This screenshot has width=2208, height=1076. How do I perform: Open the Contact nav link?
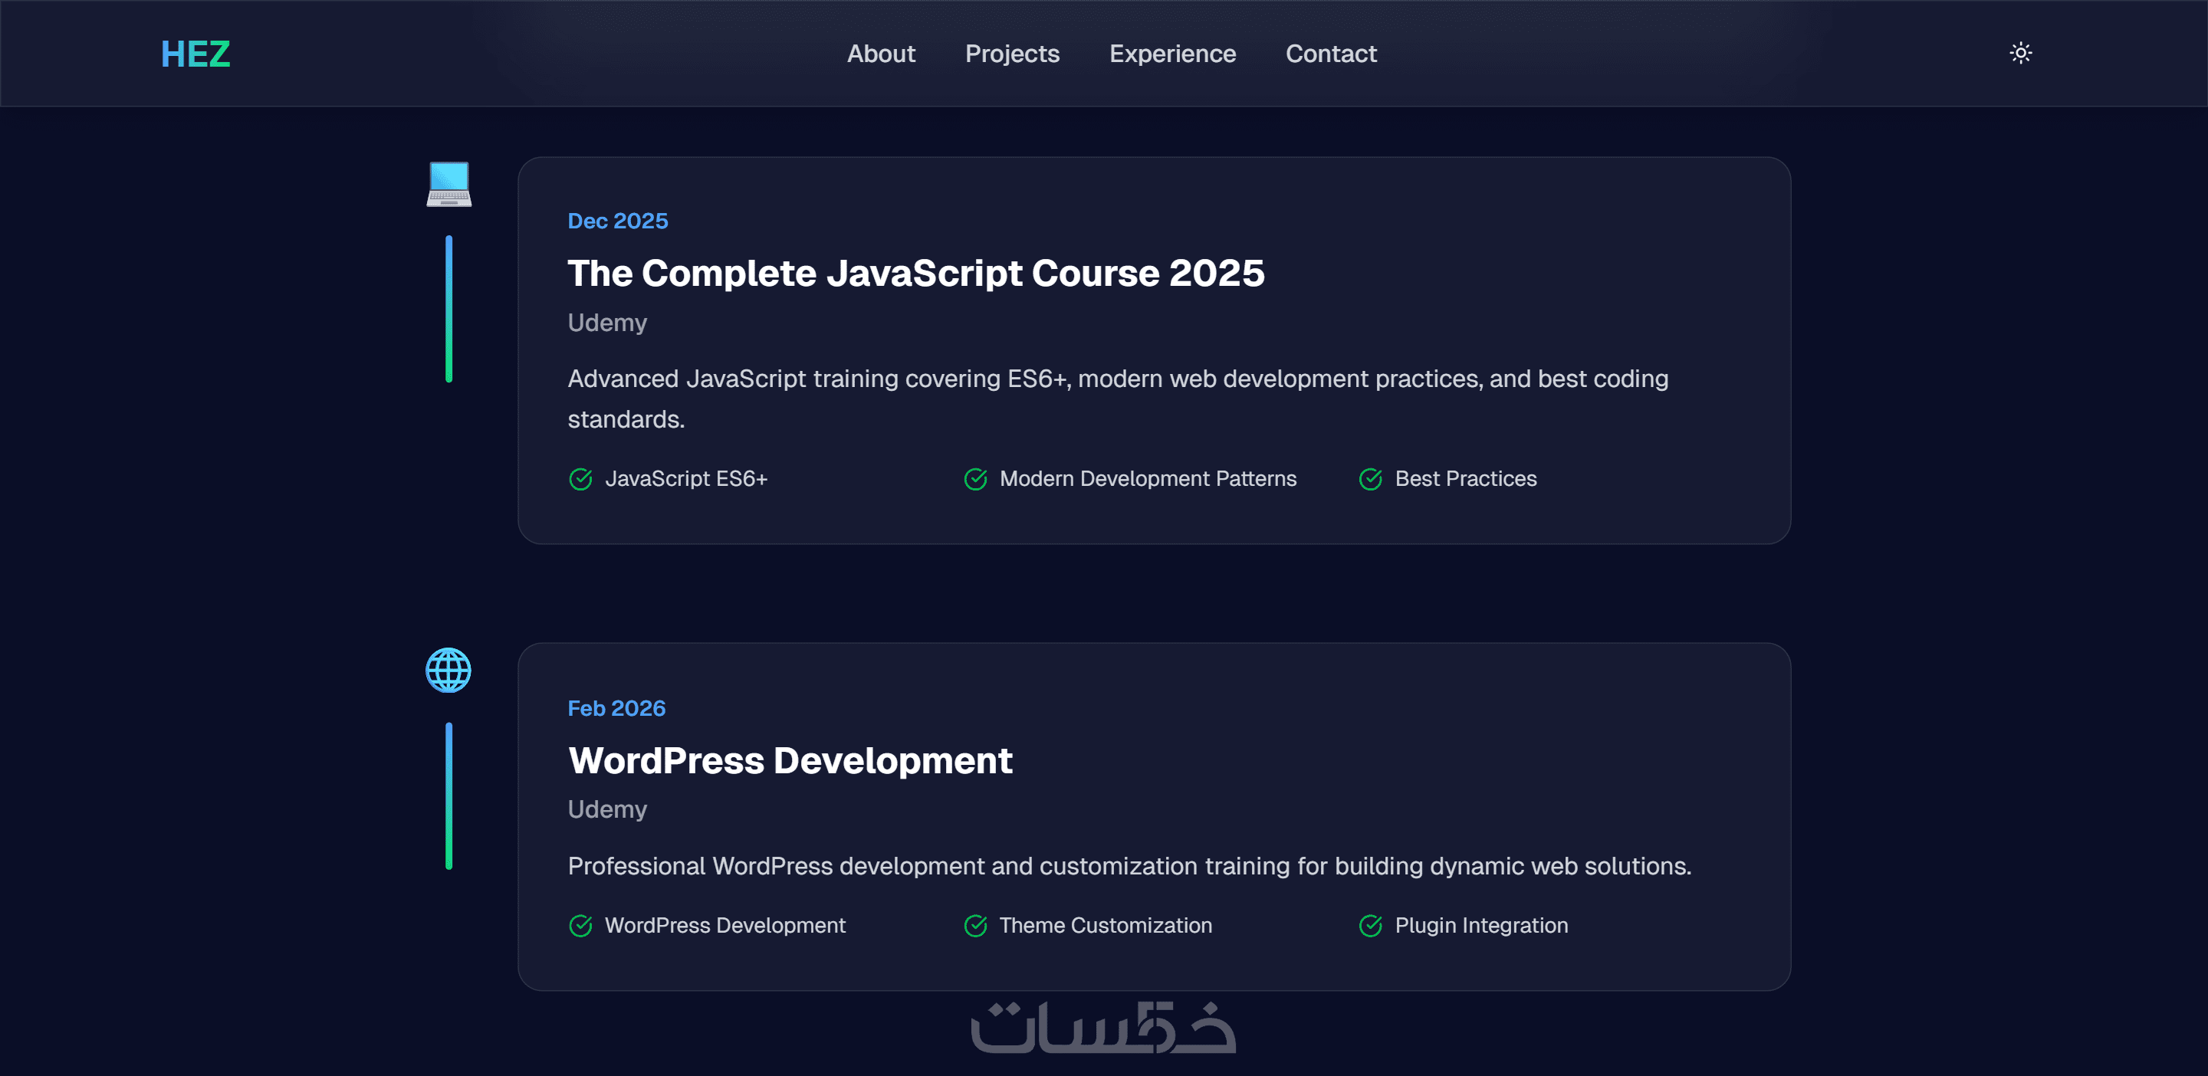pos(1330,54)
